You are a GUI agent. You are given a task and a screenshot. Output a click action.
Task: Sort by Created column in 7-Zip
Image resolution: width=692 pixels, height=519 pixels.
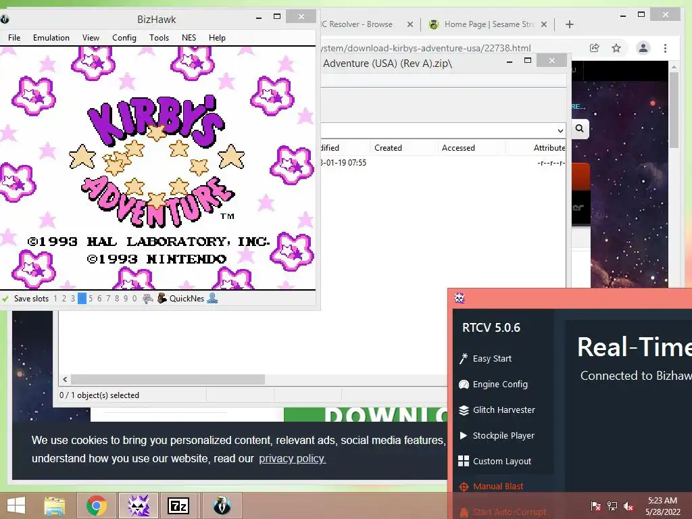point(388,148)
